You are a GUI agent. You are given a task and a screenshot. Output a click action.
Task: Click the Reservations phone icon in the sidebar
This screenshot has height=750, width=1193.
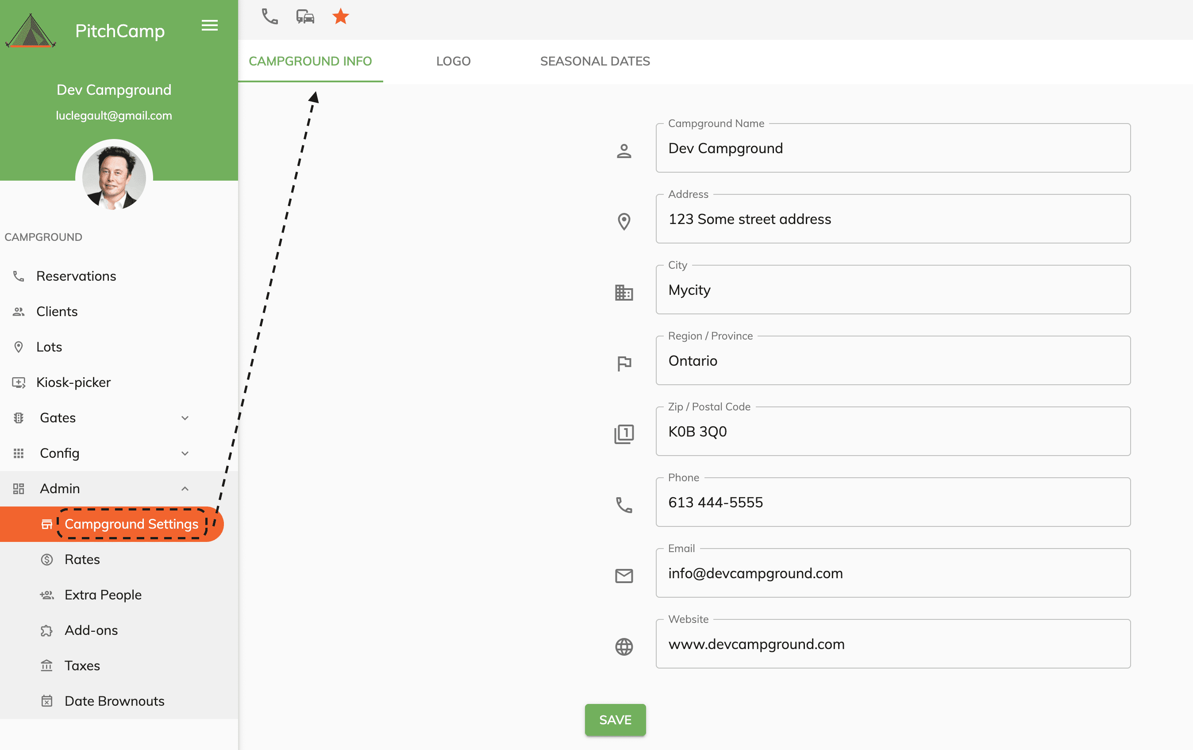19,276
